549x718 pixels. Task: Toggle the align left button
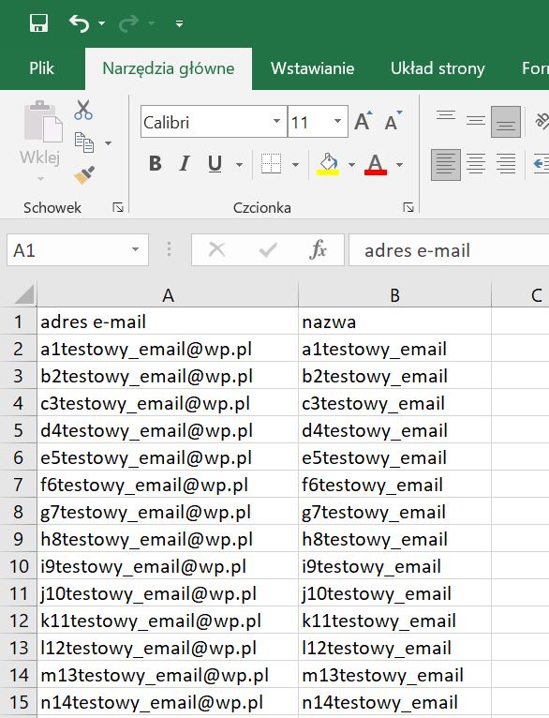pyautogui.click(x=446, y=164)
